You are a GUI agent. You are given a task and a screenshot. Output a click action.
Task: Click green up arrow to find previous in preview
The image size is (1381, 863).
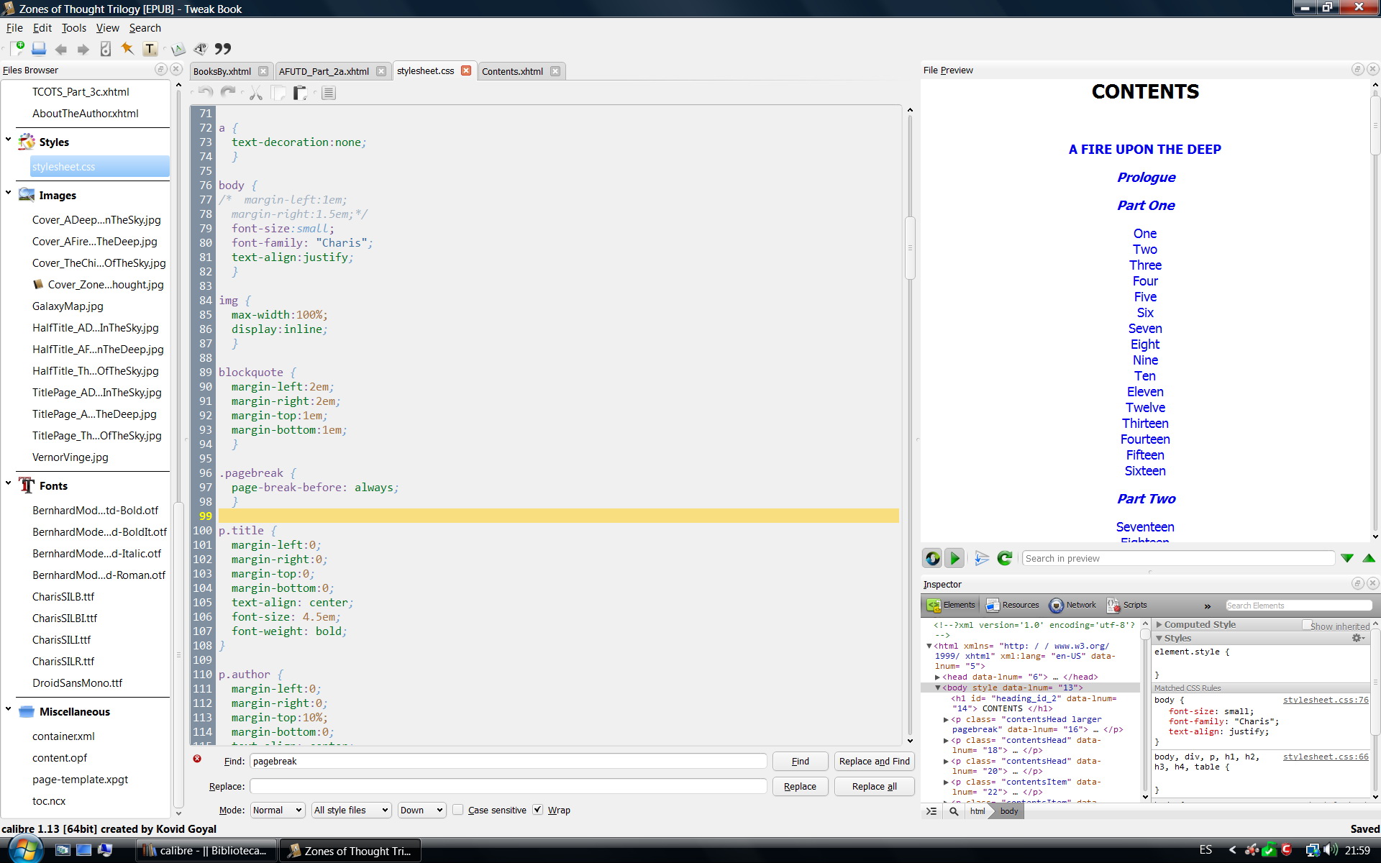(x=1368, y=558)
